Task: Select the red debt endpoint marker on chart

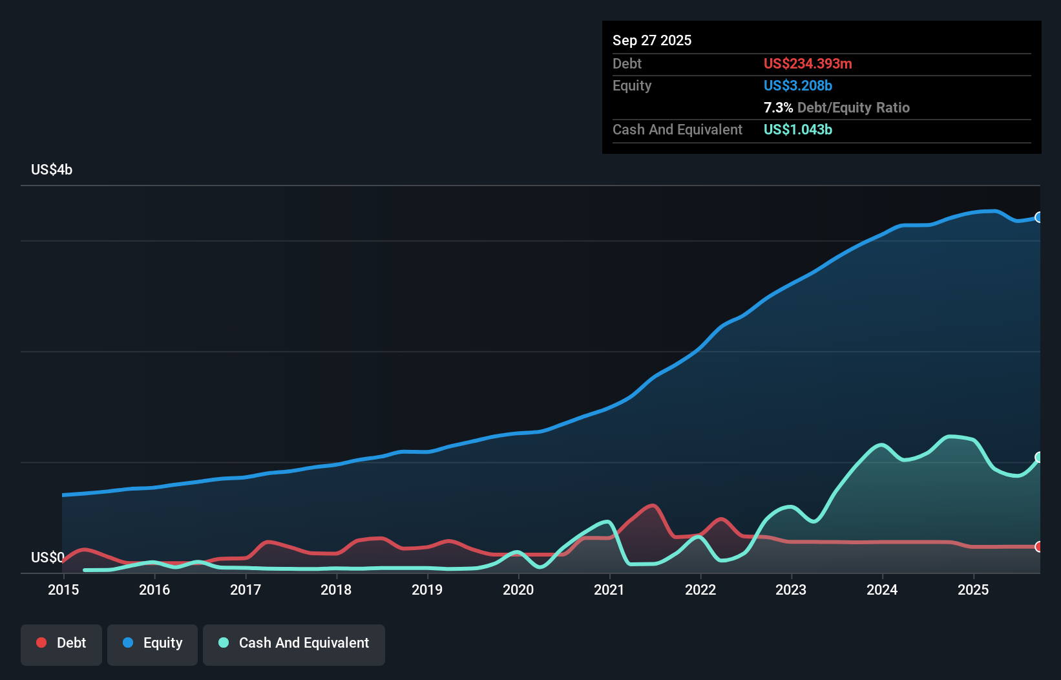Action: pyautogui.click(x=1039, y=546)
